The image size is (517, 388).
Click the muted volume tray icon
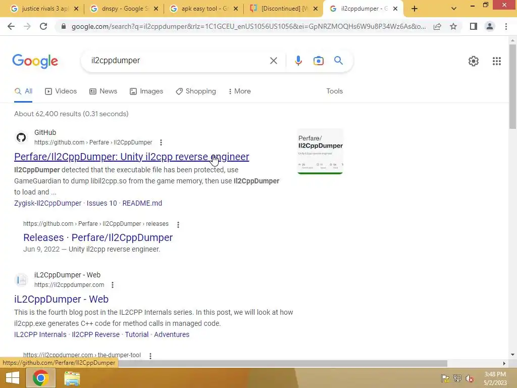click(470, 378)
